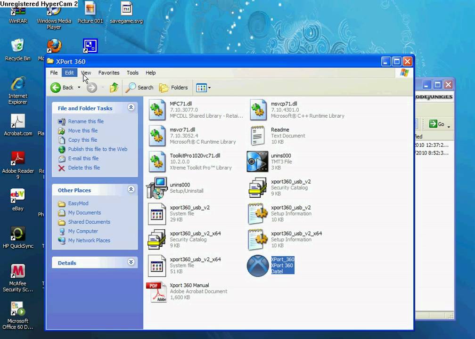Open the View menu
The width and height of the screenshot is (475, 339).
(86, 73)
